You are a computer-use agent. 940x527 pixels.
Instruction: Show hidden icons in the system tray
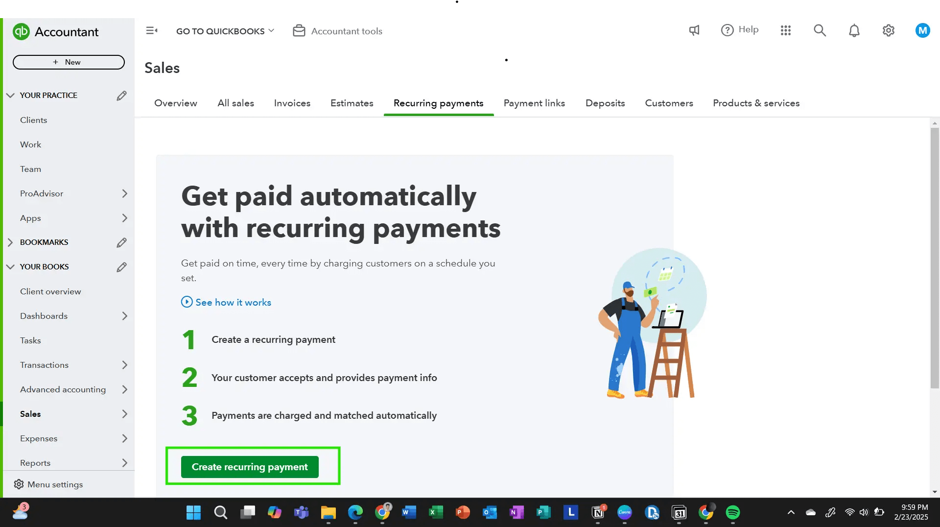click(791, 513)
